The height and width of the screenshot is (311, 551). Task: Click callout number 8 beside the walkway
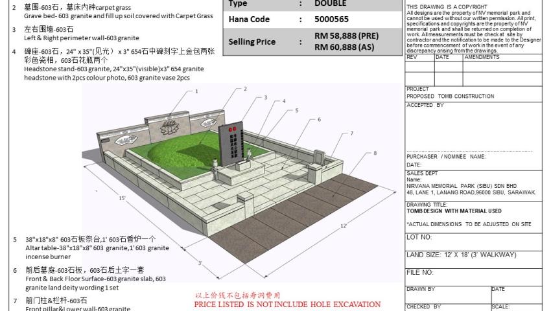pyautogui.click(x=375, y=154)
